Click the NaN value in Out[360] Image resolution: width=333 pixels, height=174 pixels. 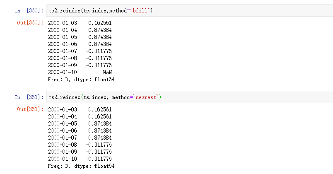107,72
